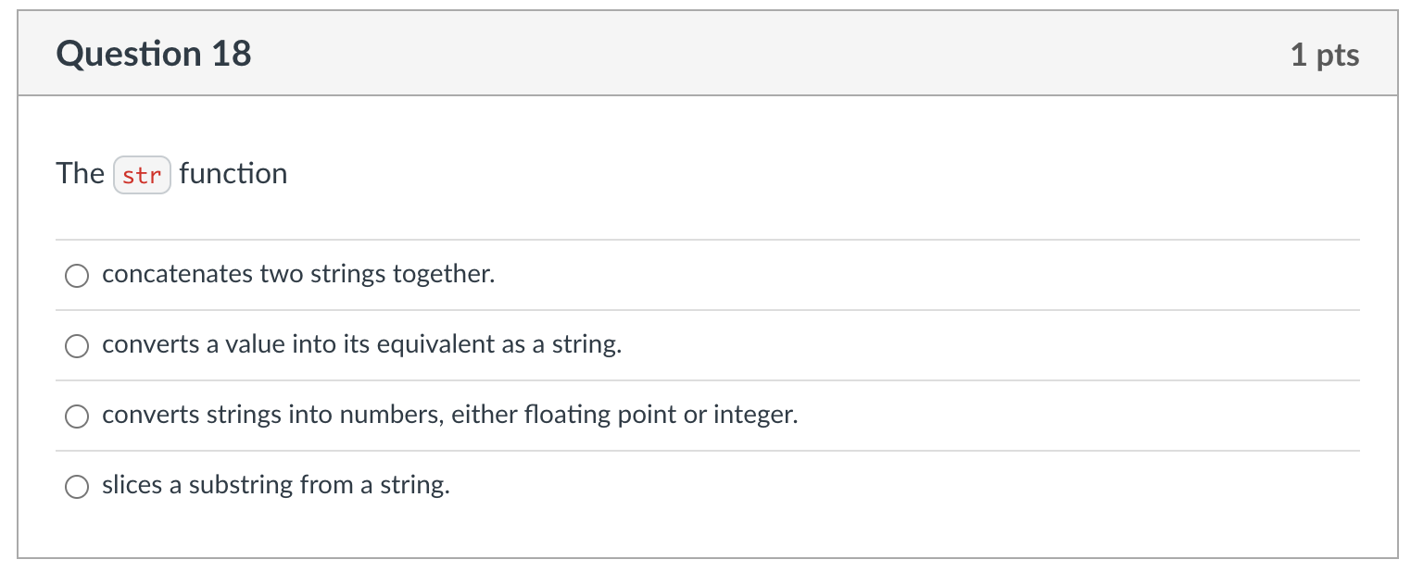
Task: Click the 'concatenates two strings together.' answer text
Action: click(x=298, y=275)
